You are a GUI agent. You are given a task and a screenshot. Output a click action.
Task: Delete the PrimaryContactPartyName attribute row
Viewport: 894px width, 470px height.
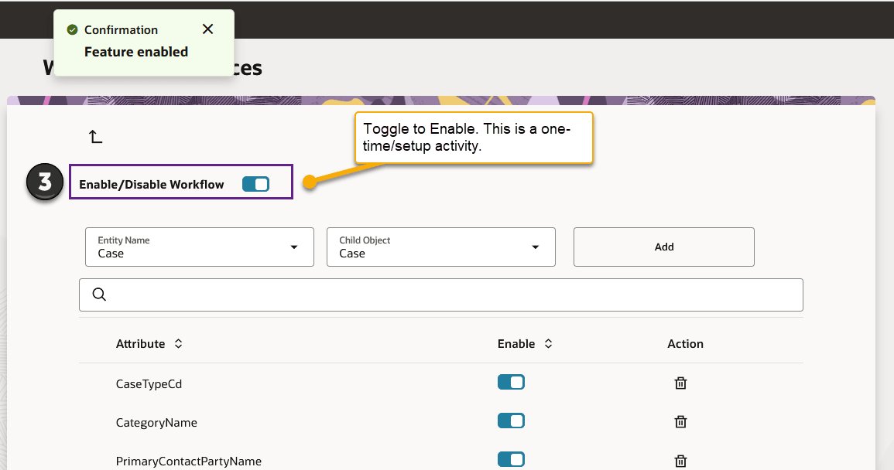click(680, 461)
